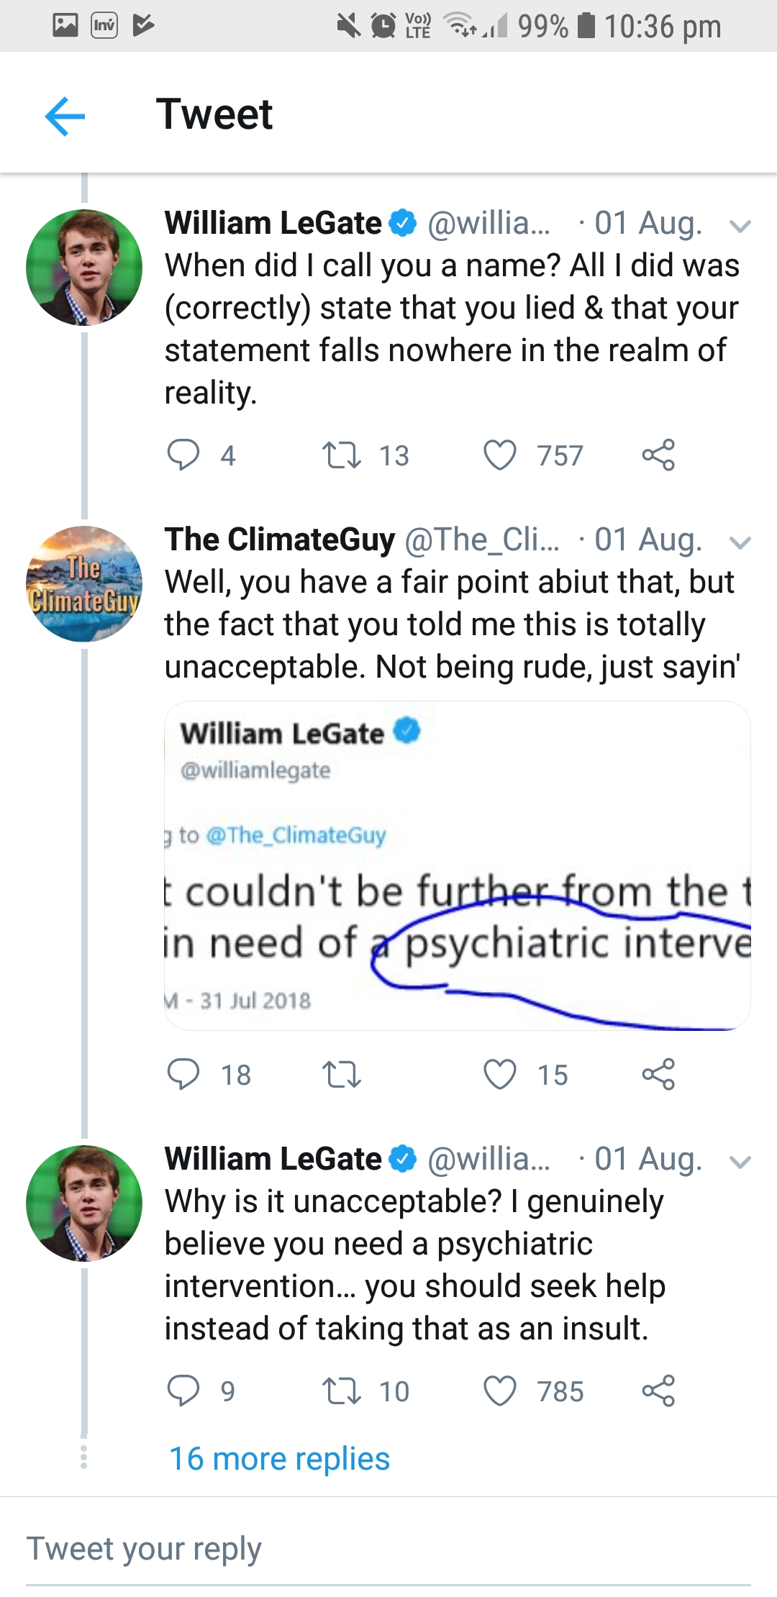
Task: Open The ClimateGuy profile name link
Action: coord(279,540)
